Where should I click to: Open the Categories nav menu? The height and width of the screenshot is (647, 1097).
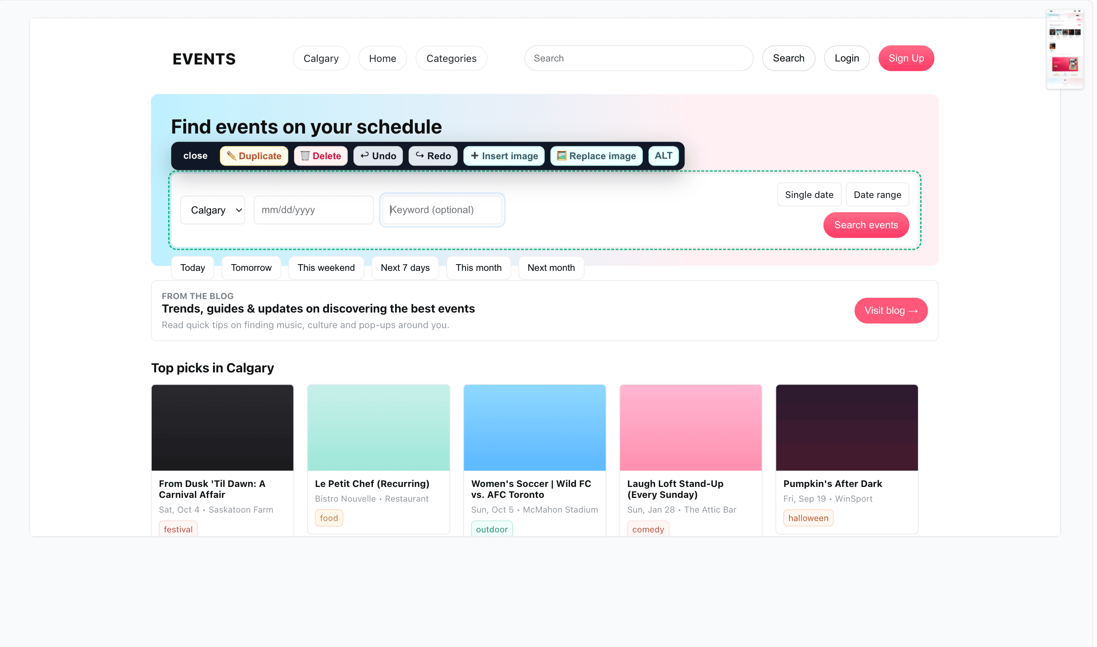(452, 59)
